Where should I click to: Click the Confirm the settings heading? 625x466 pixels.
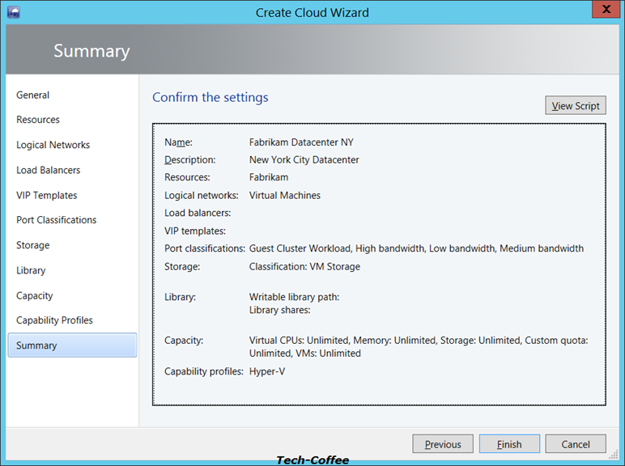(210, 97)
